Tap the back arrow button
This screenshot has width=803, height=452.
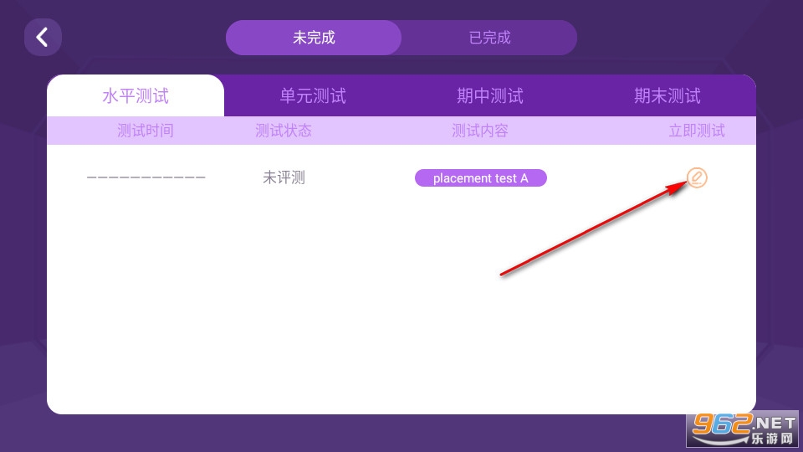tap(43, 38)
